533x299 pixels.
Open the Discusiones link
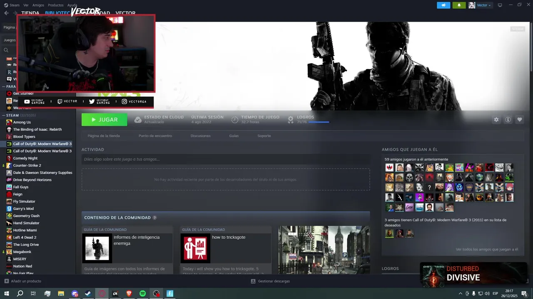(200, 136)
